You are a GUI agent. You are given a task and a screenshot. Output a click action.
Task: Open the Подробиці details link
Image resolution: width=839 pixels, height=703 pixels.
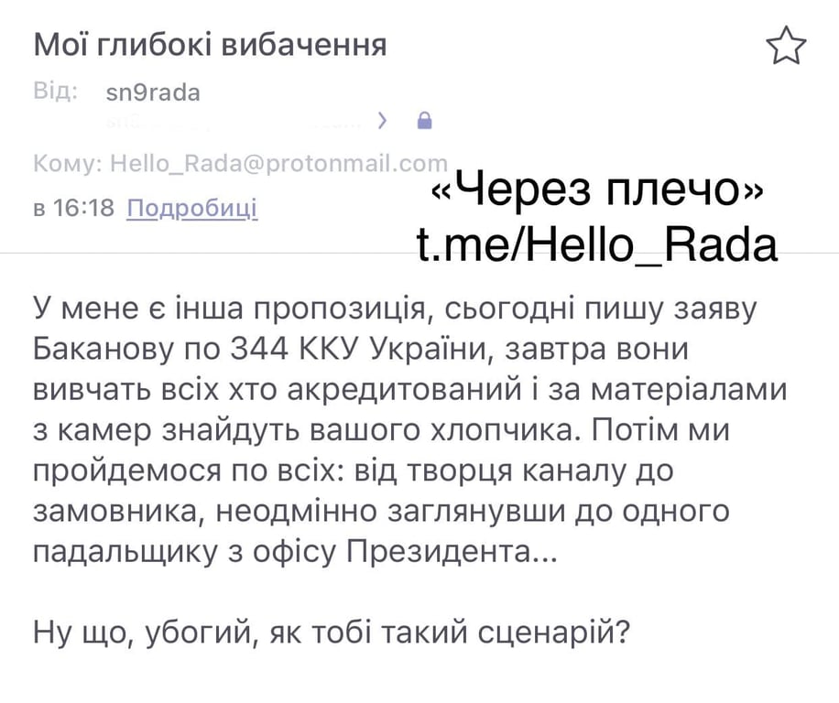[192, 208]
